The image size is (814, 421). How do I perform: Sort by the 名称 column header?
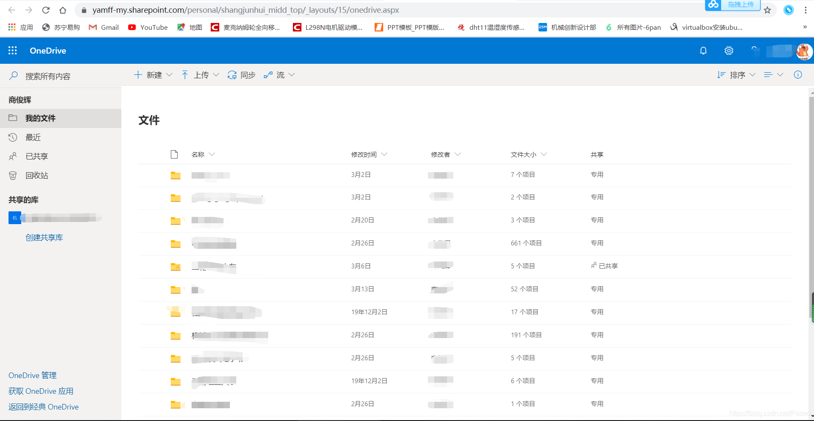(203, 154)
